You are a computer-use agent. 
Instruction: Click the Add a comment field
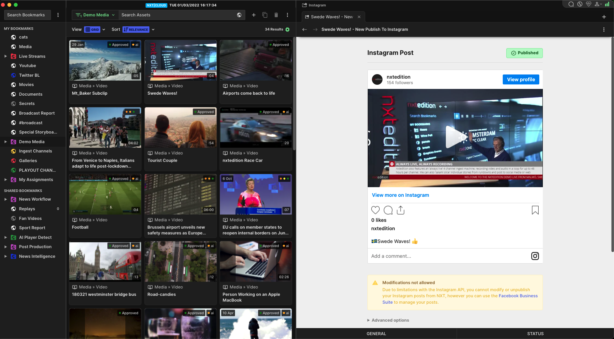tap(449, 256)
